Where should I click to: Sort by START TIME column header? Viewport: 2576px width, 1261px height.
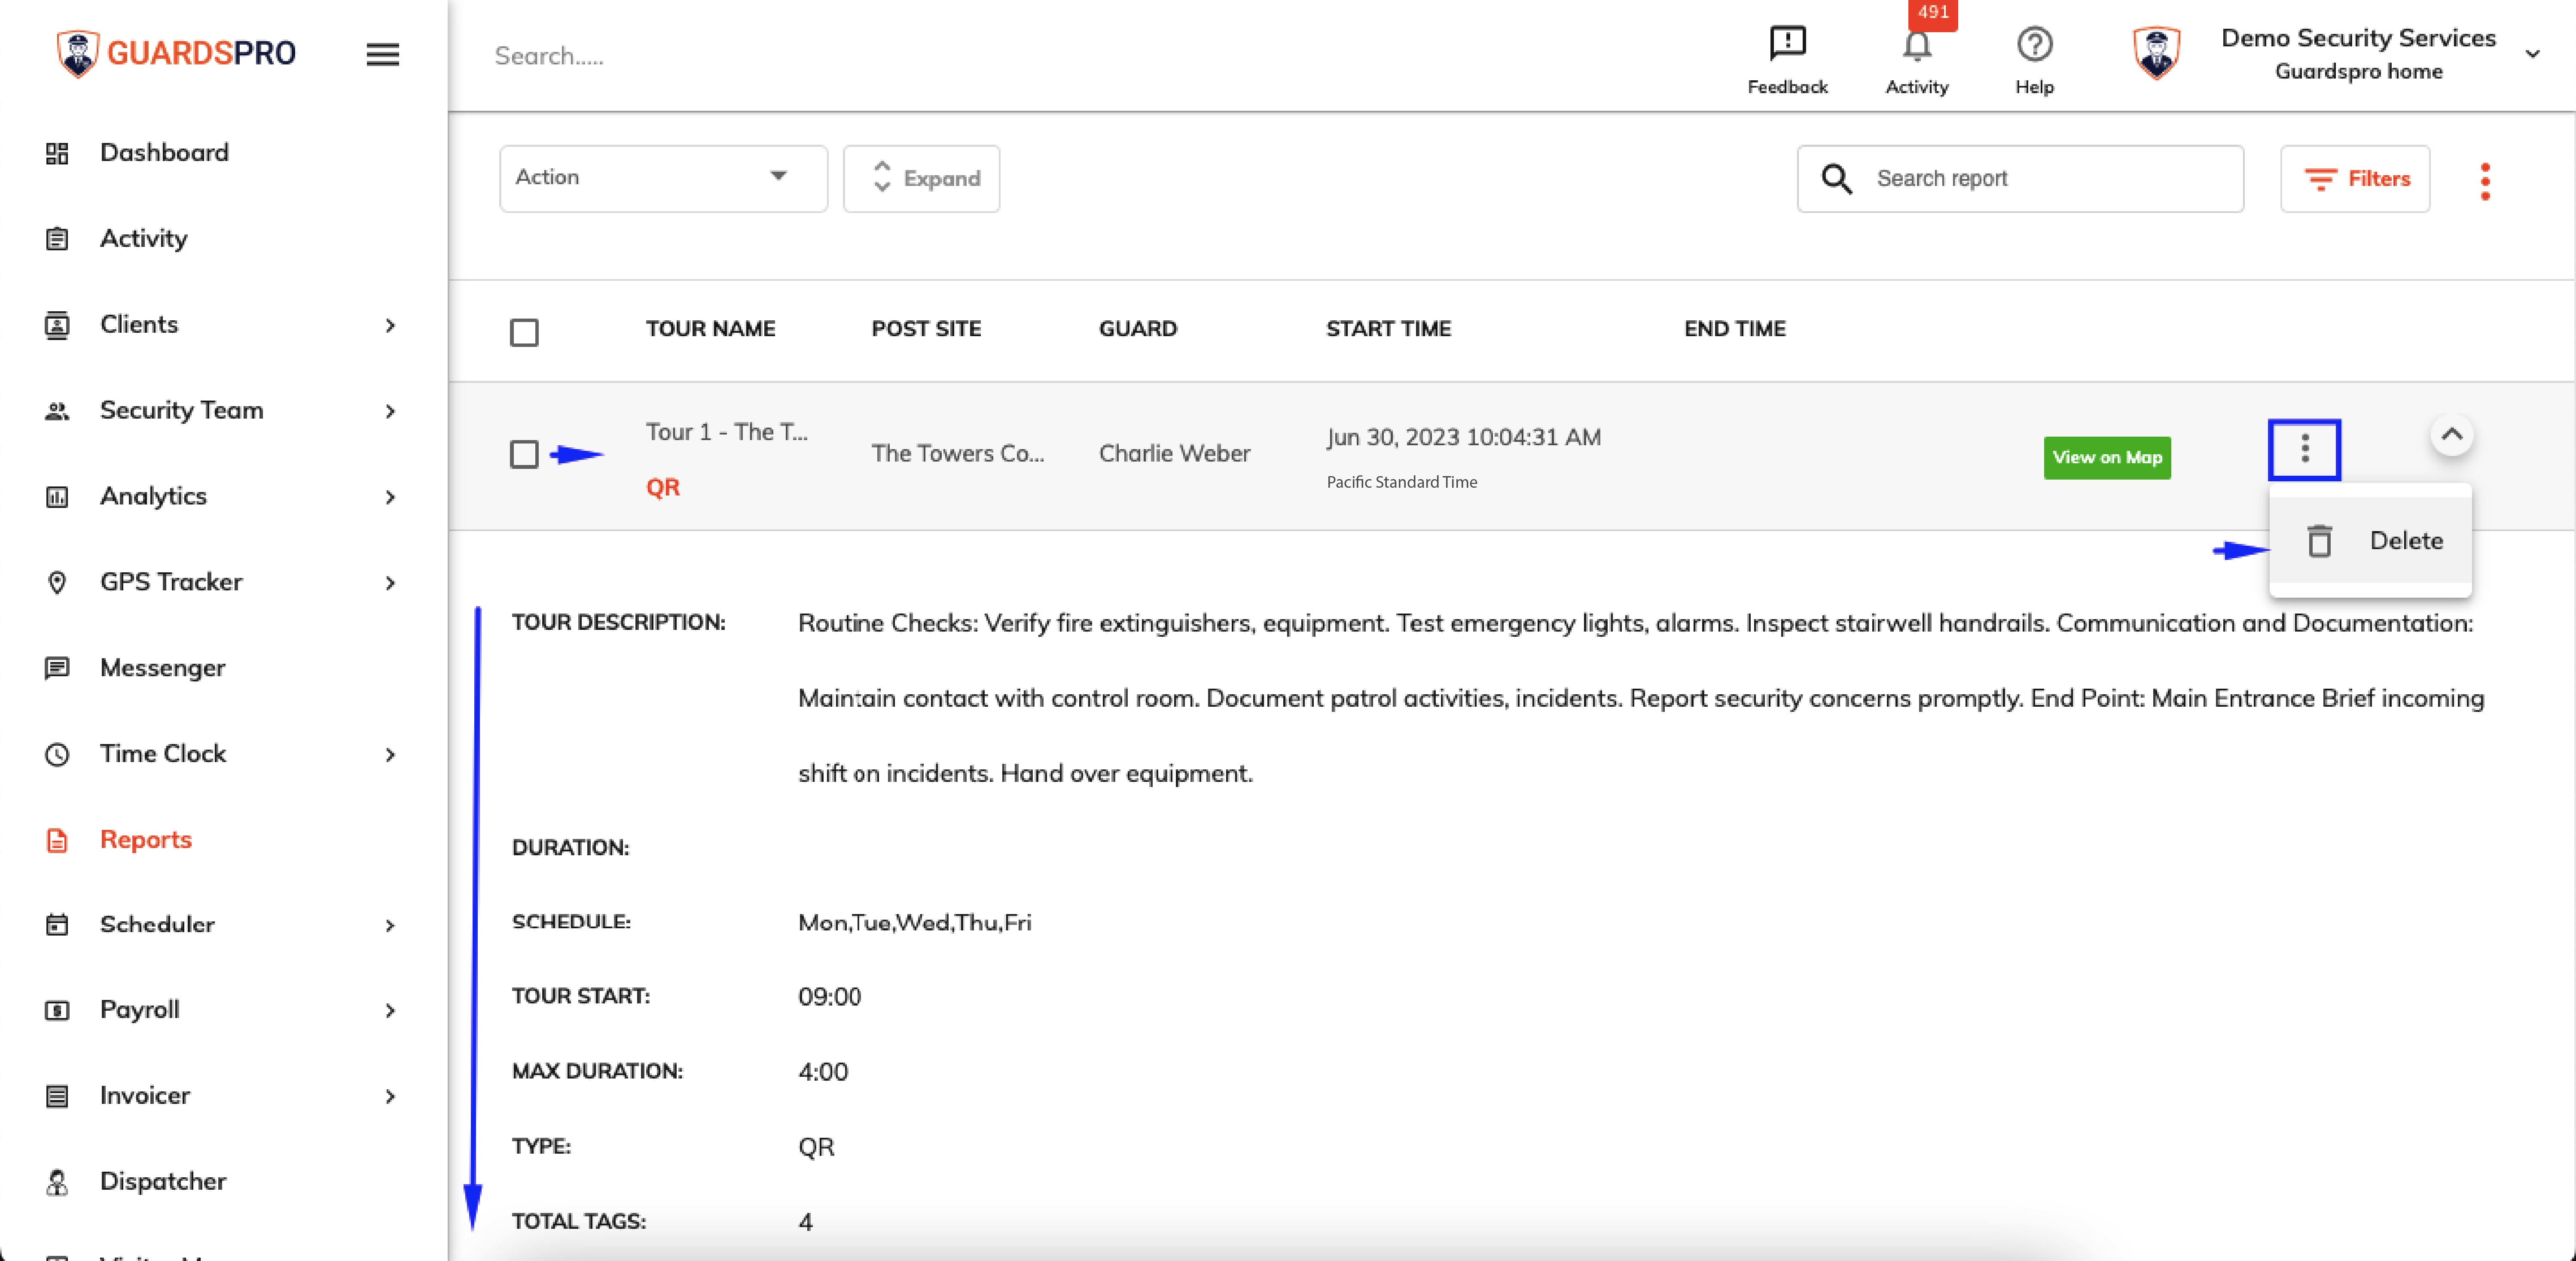[1388, 330]
